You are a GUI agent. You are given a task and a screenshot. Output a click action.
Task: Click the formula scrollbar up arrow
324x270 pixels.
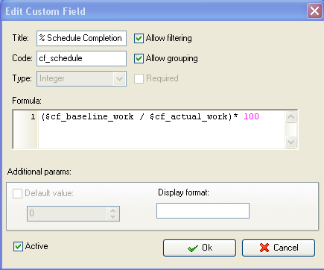[x=290, y=116]
